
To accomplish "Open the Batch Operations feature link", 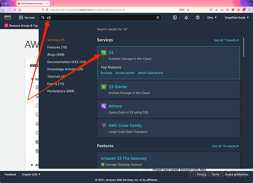I will (x=151, y=73).
